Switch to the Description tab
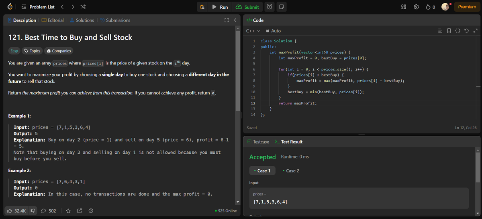 click(x=22, y=20)
